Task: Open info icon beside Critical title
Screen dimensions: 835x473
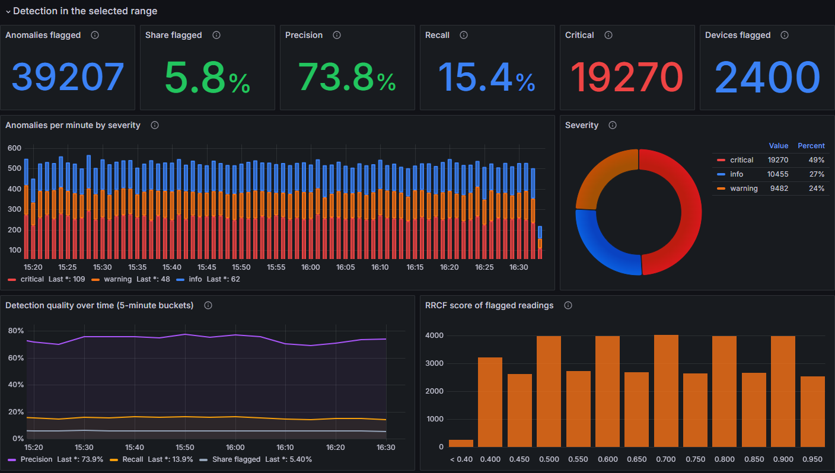Action: tap(608, 35)
